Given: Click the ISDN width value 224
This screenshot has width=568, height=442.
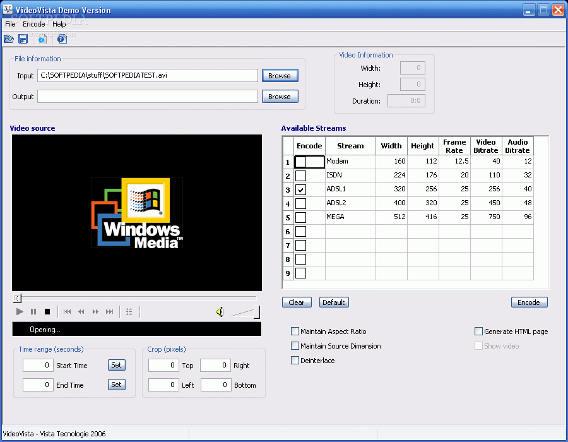Looking at the screenshot, I should coord(391,176).
